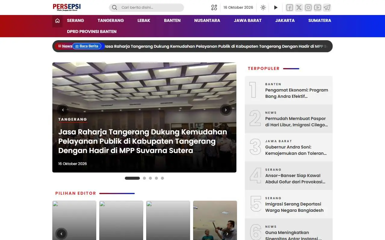
Task: Open DPRD PROVINSI BANTEN menu item
Action: (x=92, y=31)
